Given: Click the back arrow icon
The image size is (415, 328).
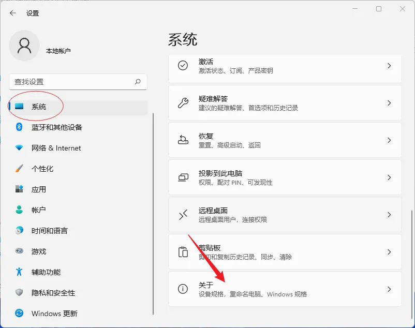Looking at the screenshot, I should point(13,13).
